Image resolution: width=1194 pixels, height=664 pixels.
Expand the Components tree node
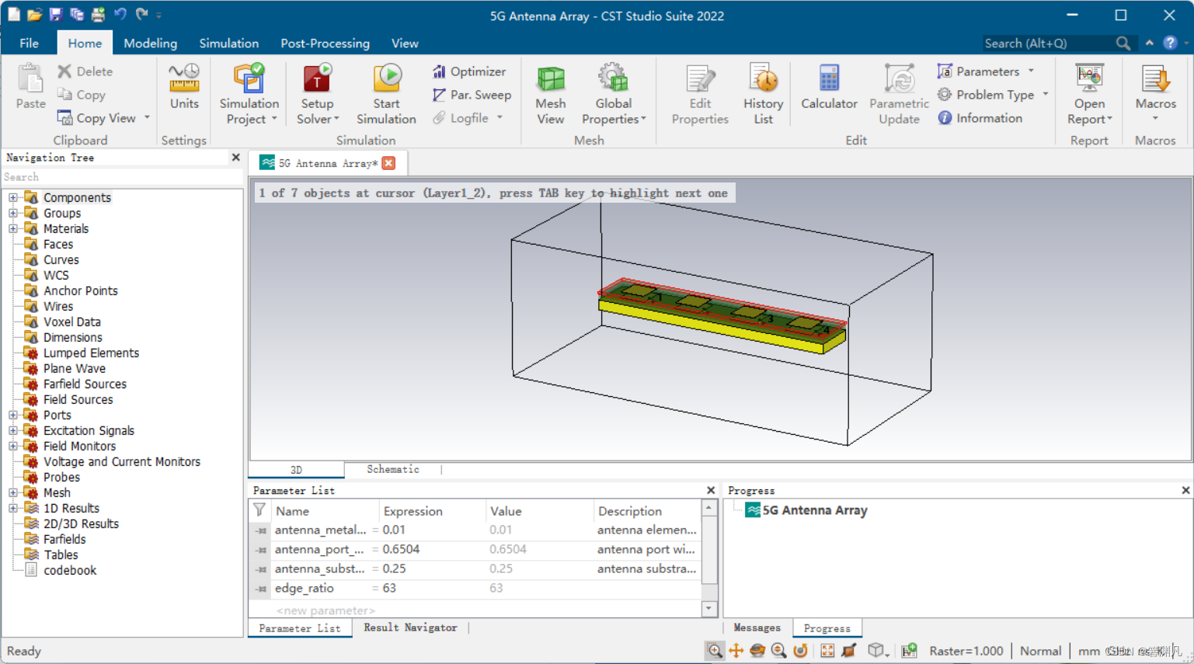click(x=13, y=197)
